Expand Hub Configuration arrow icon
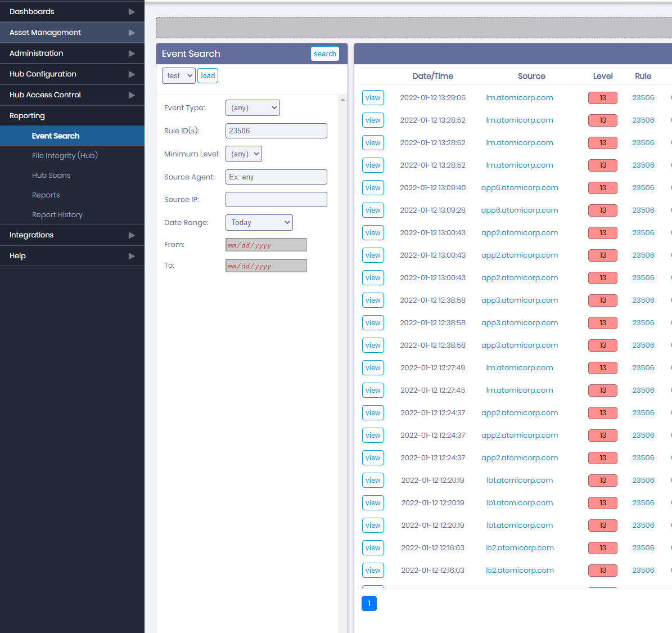Image resolution: width=672 pixels, height=633 pixels. click(x=132, y=74)
